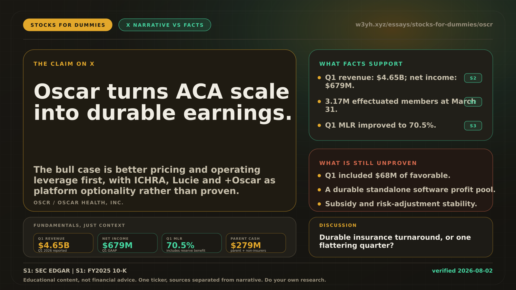The height and width of the screenshot is (290, 516).
Task: Click the What Facts Support section heading
Action: point(361,64)
